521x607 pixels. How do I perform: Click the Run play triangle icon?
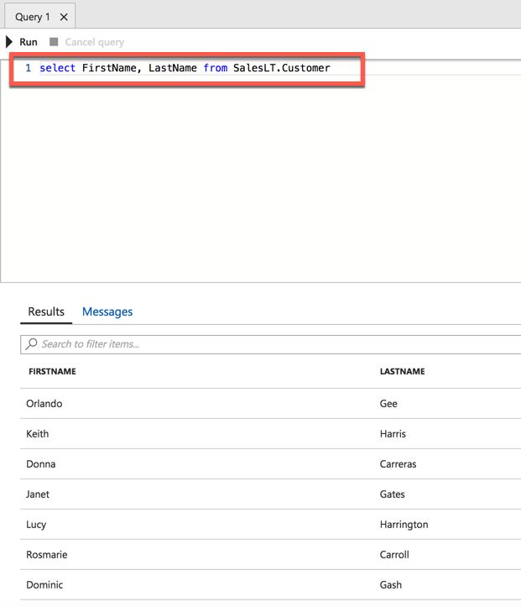point(9,42)
